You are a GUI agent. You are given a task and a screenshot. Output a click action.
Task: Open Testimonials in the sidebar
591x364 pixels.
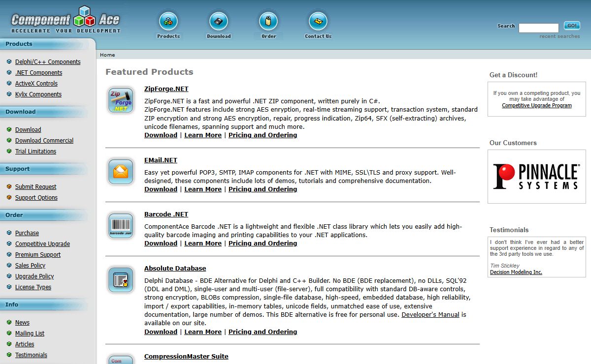click(x=31, y=355)
